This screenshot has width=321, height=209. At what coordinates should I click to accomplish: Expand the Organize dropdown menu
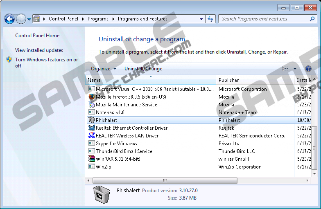click(104, 69)
